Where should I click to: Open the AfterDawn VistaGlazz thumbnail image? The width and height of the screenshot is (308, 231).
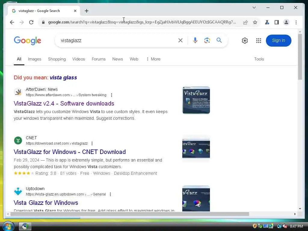tap(196, 100)
